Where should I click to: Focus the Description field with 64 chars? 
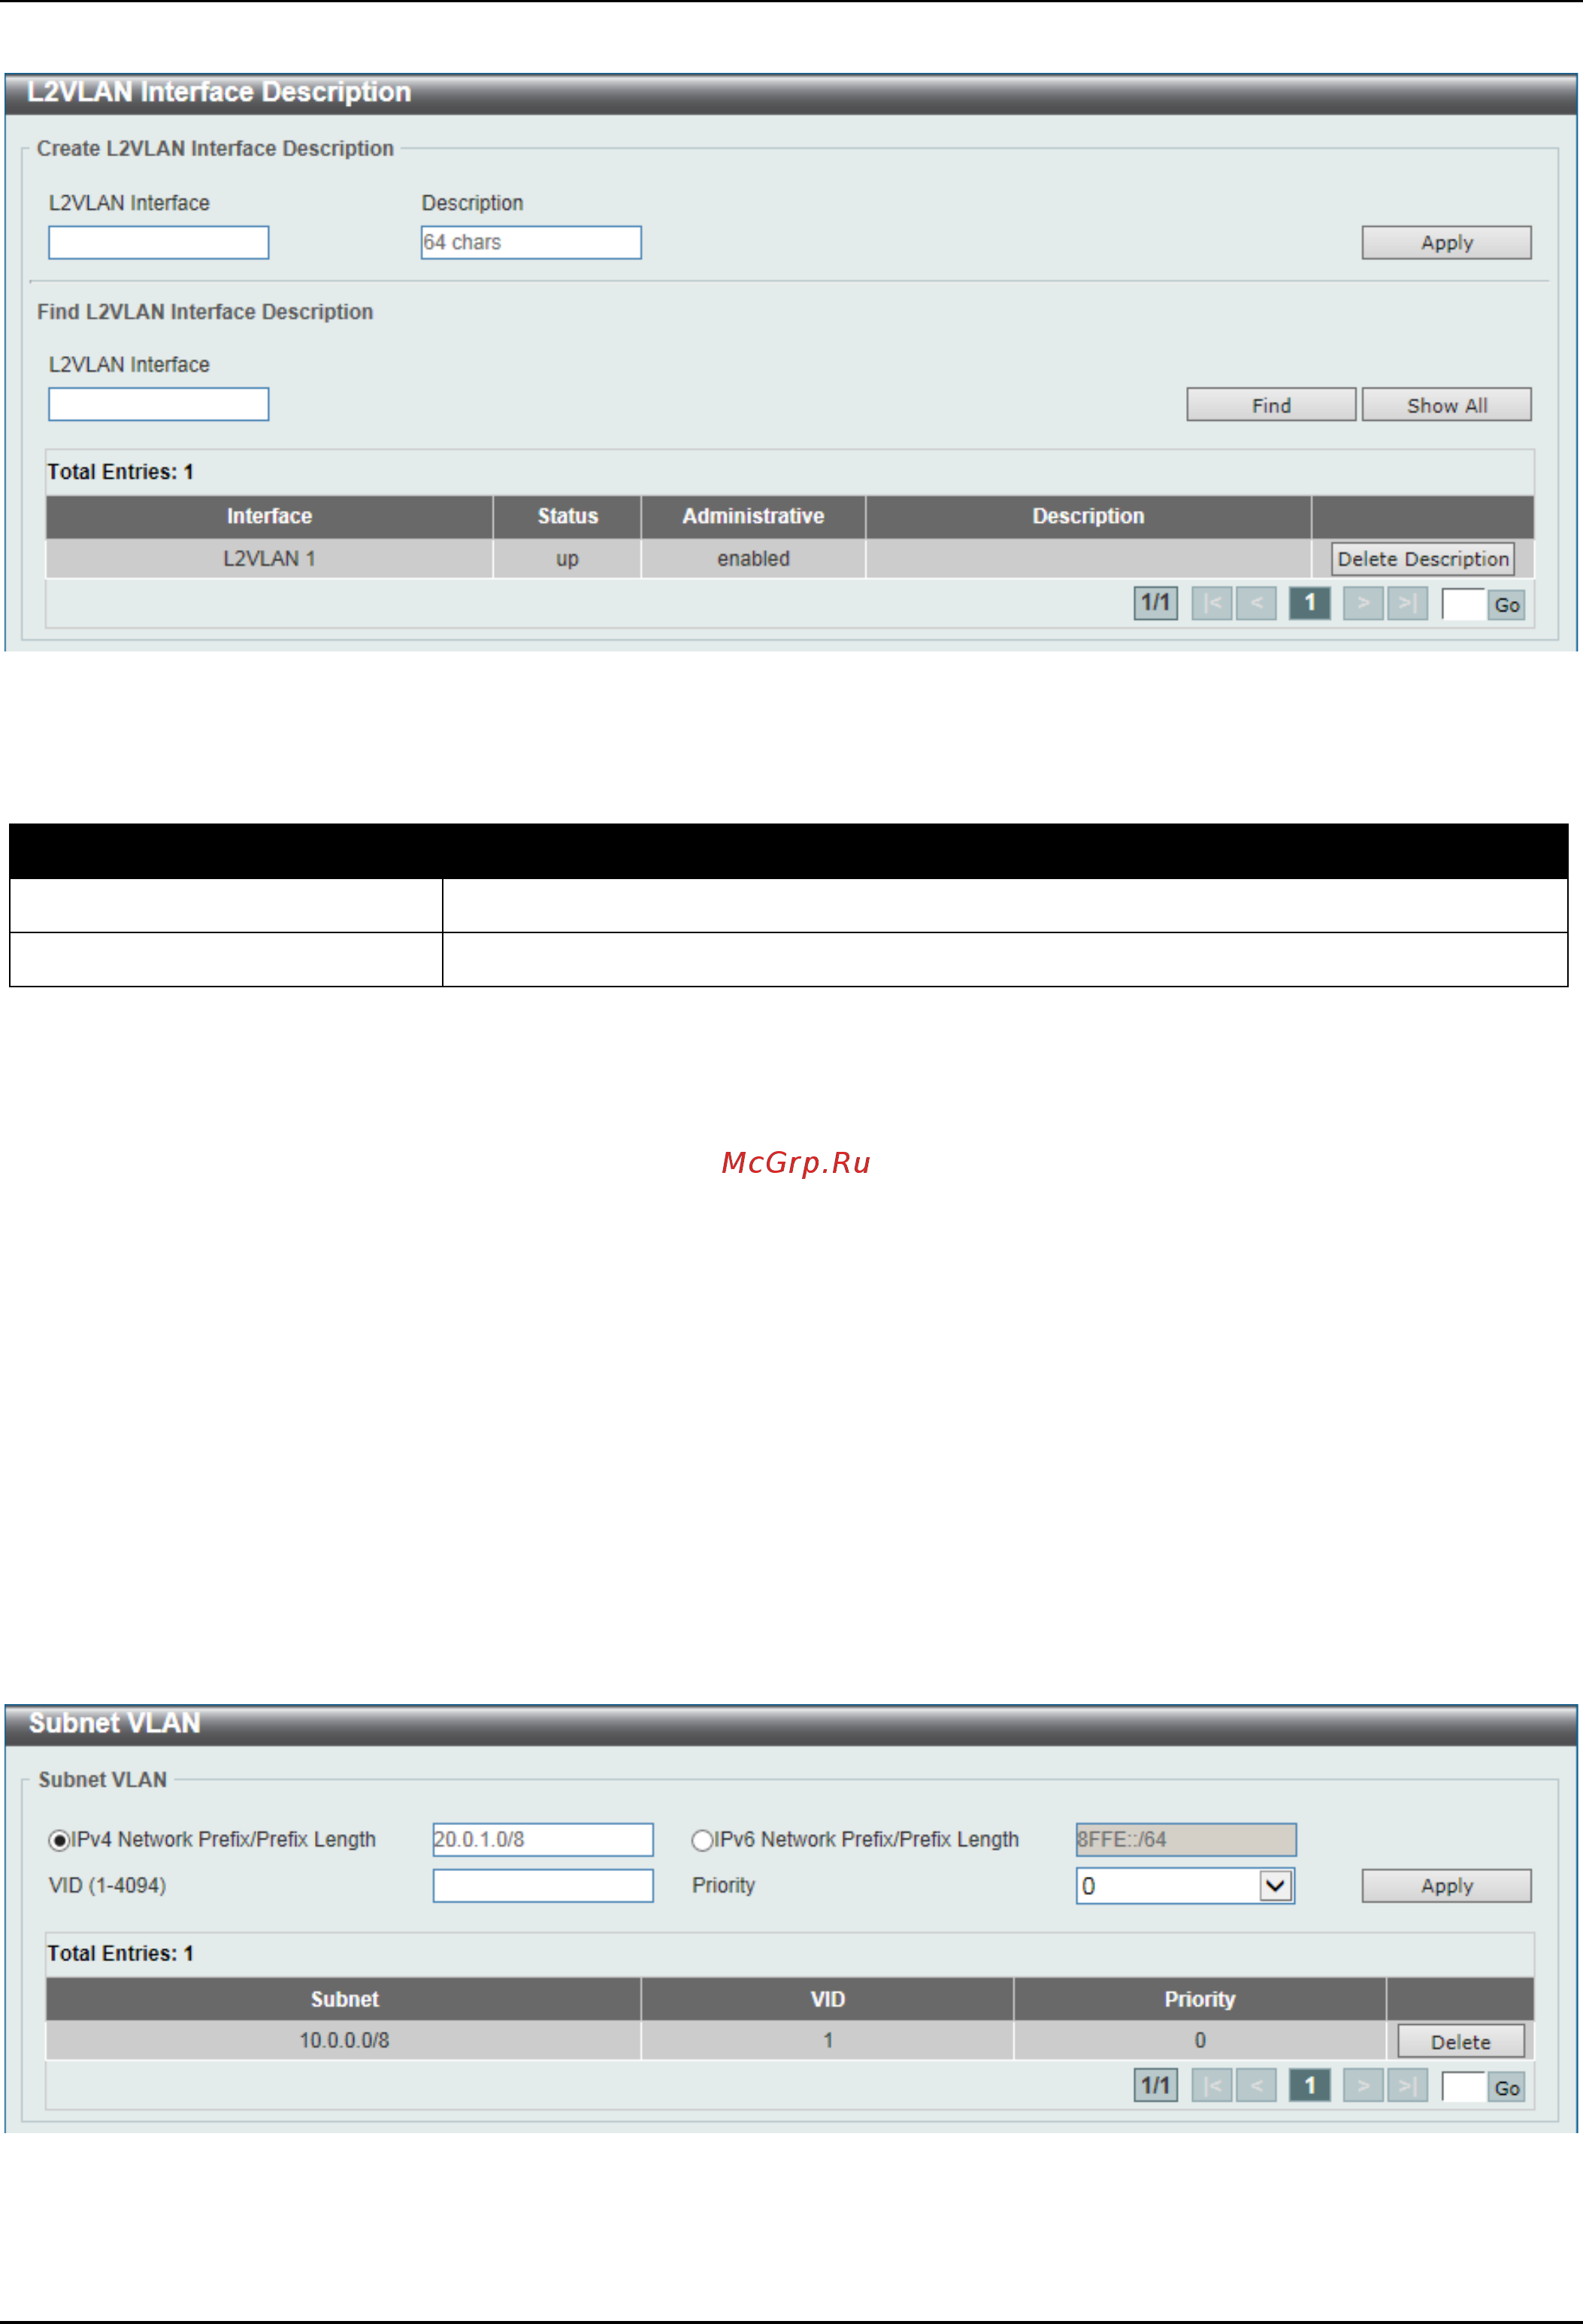coord(531,242)
